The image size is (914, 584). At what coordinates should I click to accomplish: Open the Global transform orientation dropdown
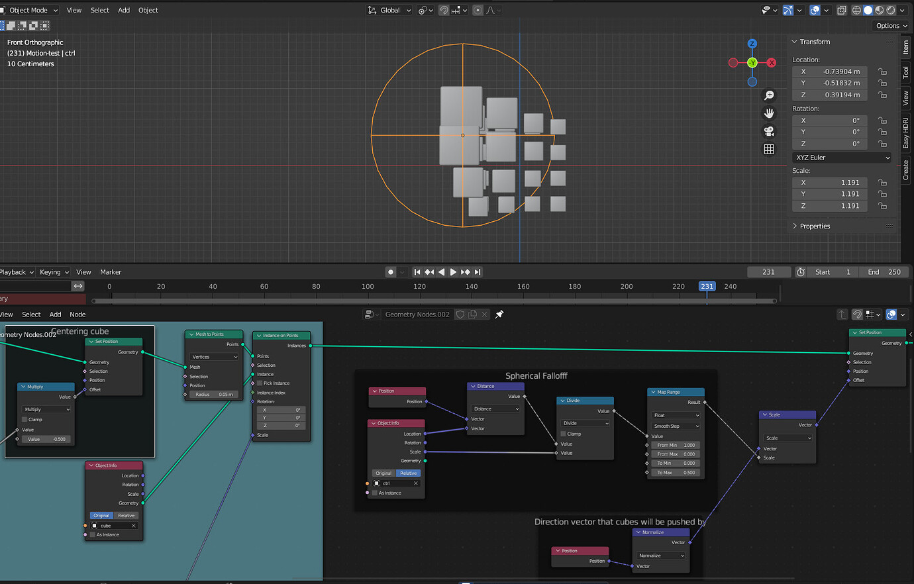[x=389, y=10]
